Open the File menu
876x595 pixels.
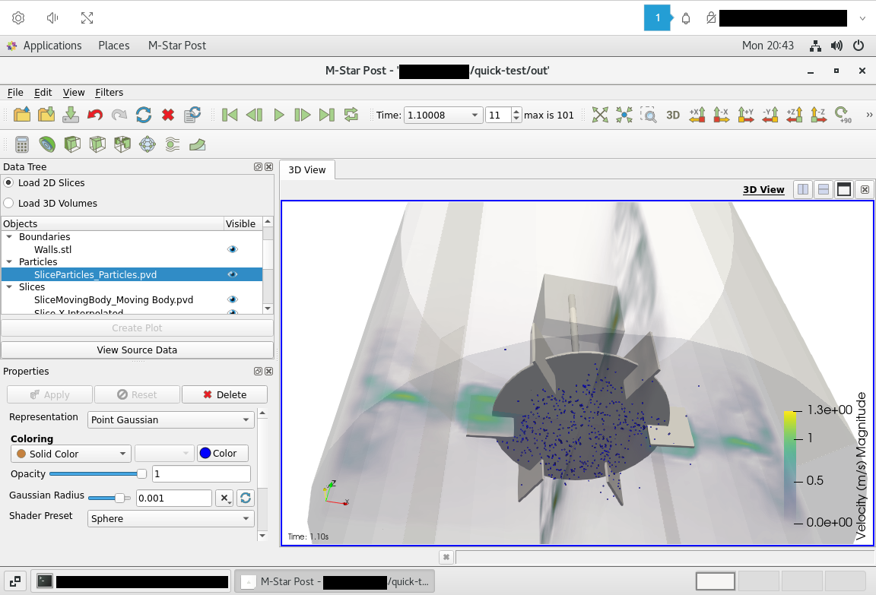click(x=15, y=92)
